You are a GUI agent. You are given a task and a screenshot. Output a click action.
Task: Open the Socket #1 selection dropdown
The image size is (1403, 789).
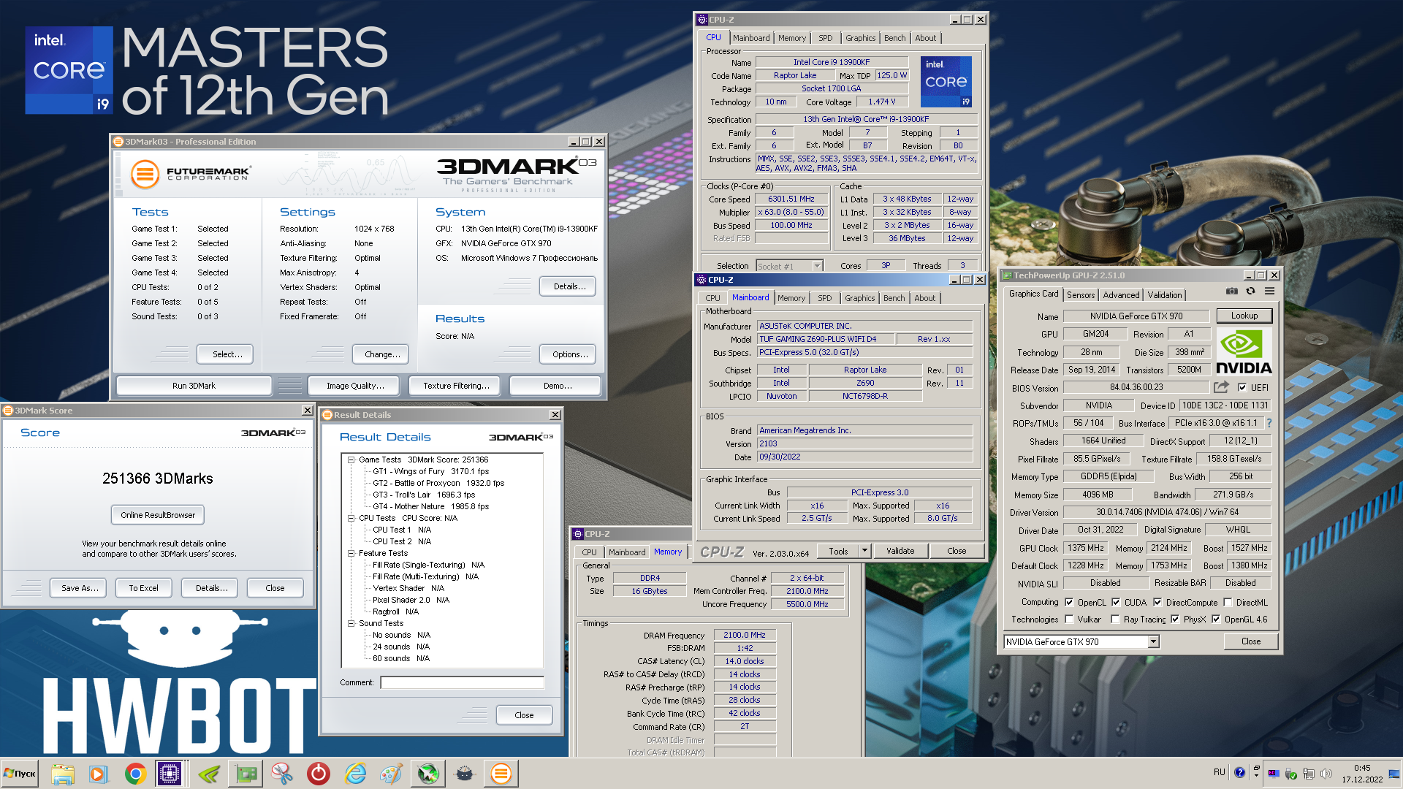[817, 266]
